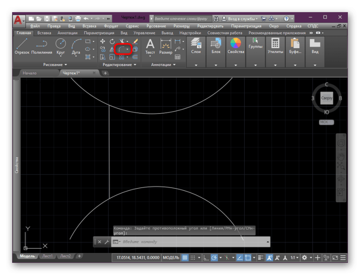Undo the last action in quick access
360x275 pixels.
point(86,18)
